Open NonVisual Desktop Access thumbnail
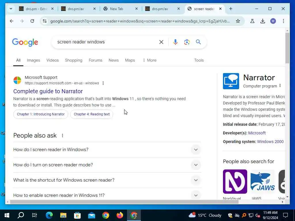295x221 pixels. point(235,182)
